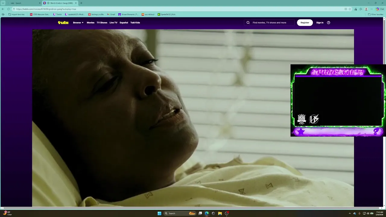Click the Sign In link
The image size is (386, 217).
pyautogui.click(x=320, y=23)
